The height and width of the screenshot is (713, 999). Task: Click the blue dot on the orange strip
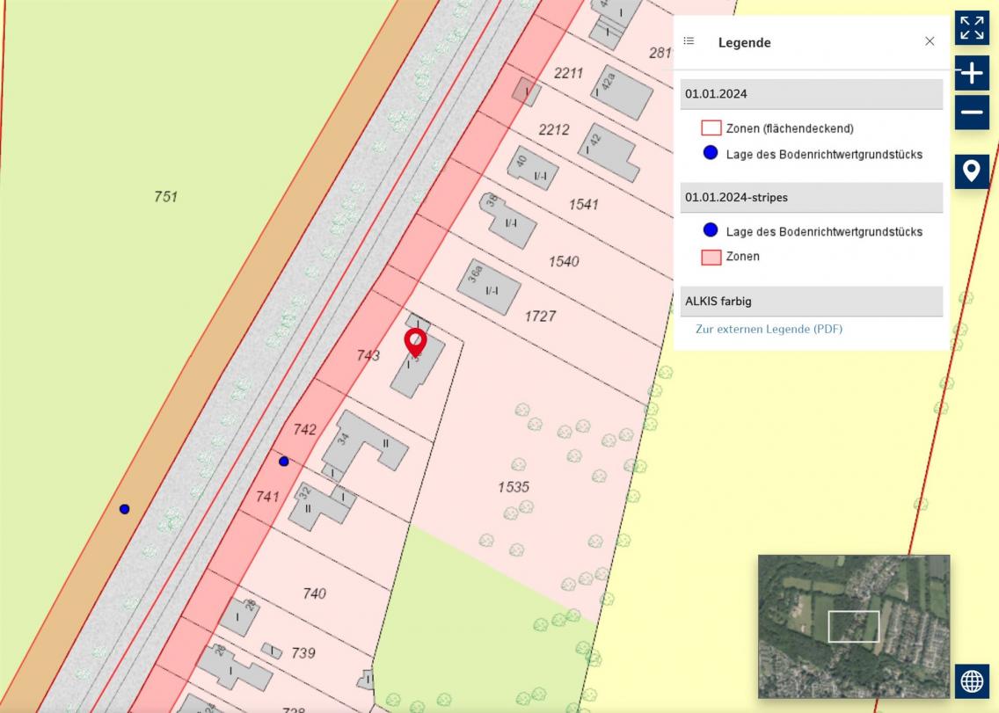125,509
